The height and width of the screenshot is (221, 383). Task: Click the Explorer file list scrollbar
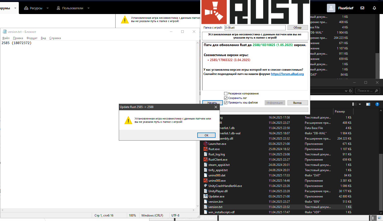click(381, 183)
